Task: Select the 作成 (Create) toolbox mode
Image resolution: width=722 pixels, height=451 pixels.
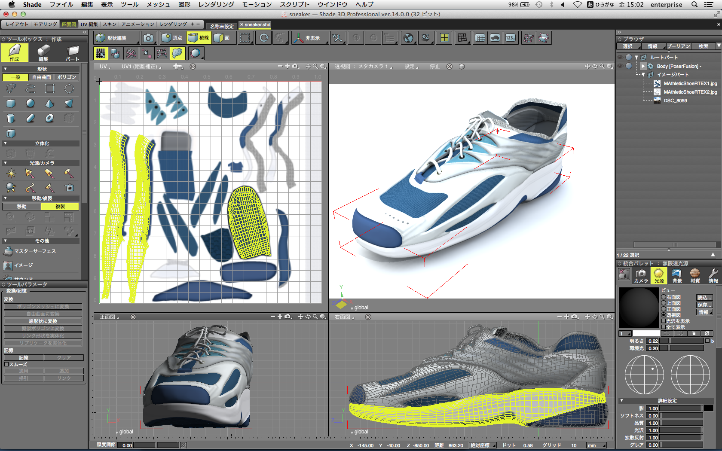Action: click(x=14, y=52)
